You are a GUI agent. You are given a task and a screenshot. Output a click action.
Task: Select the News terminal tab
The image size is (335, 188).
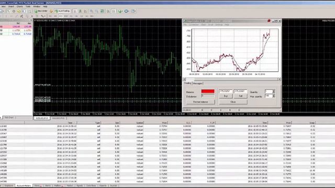click(x=38, y=186)
